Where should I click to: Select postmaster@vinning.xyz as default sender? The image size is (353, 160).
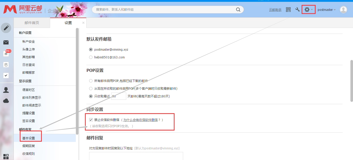[90, 49]
